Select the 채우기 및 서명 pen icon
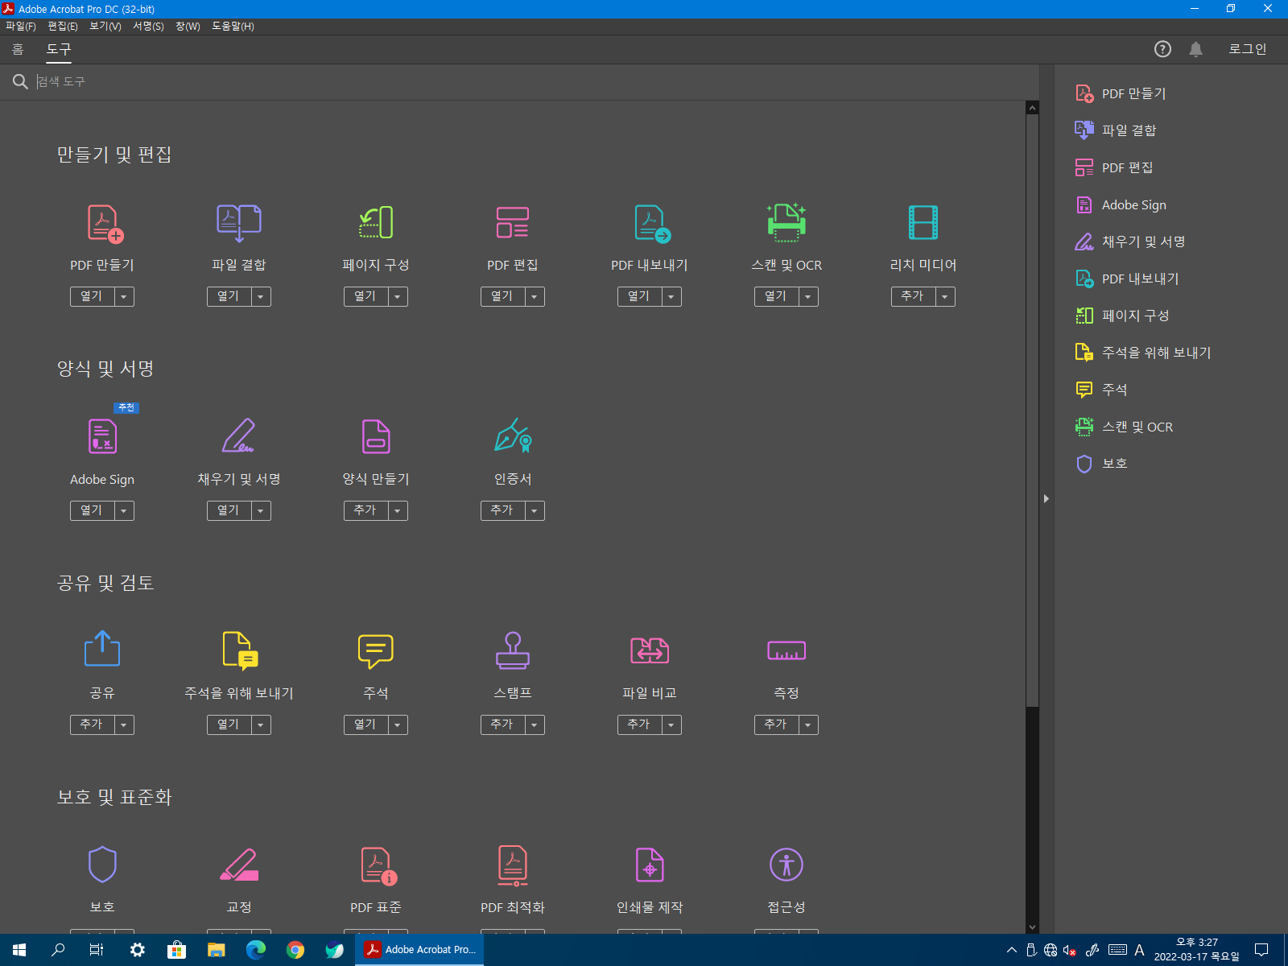 click(x=239, y=436)
